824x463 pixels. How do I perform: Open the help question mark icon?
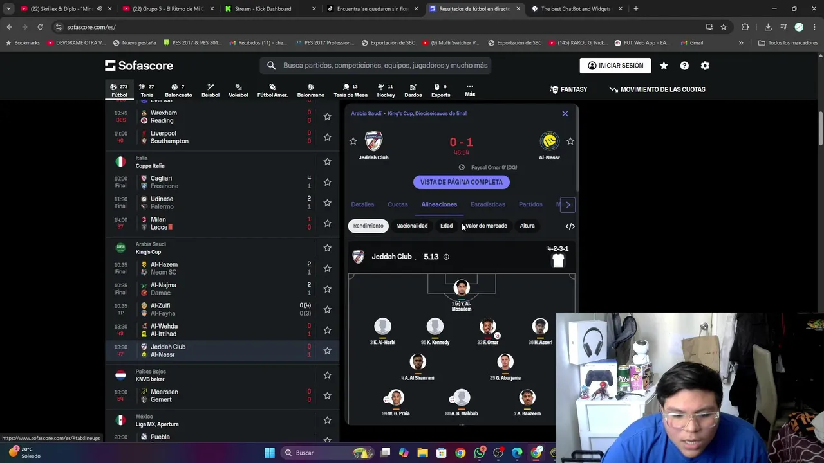[684, 66]
